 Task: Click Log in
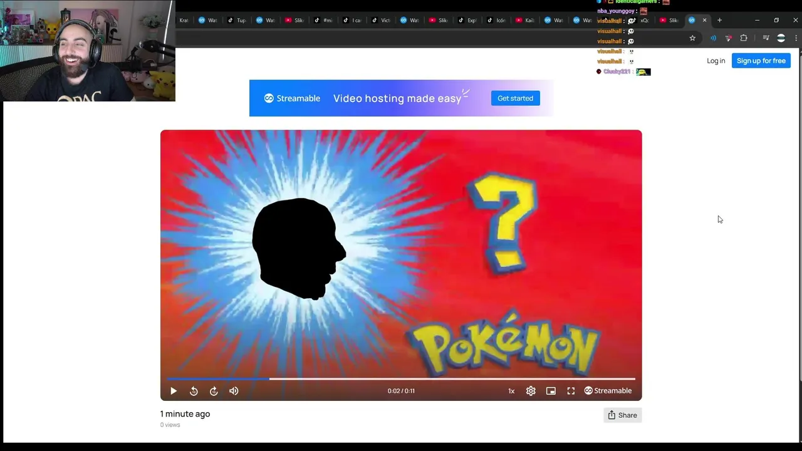(x=716, y=61)
